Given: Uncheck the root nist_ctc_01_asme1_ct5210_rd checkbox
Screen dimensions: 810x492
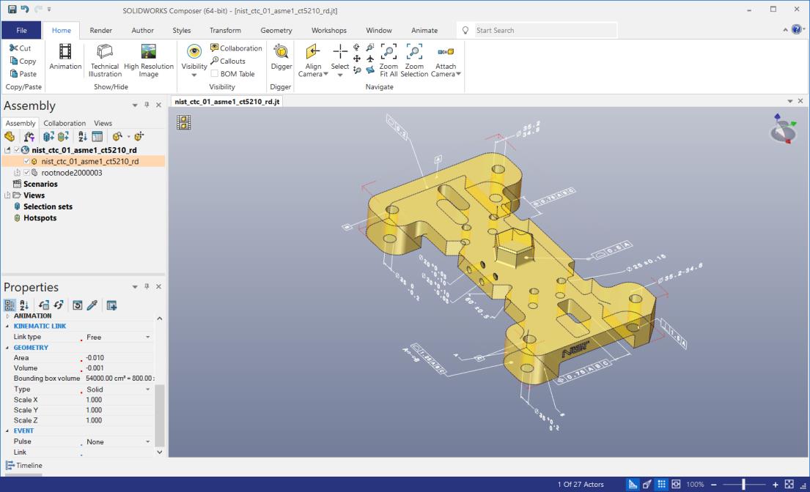Looking at the screenshot, I should tap(17, 150).
